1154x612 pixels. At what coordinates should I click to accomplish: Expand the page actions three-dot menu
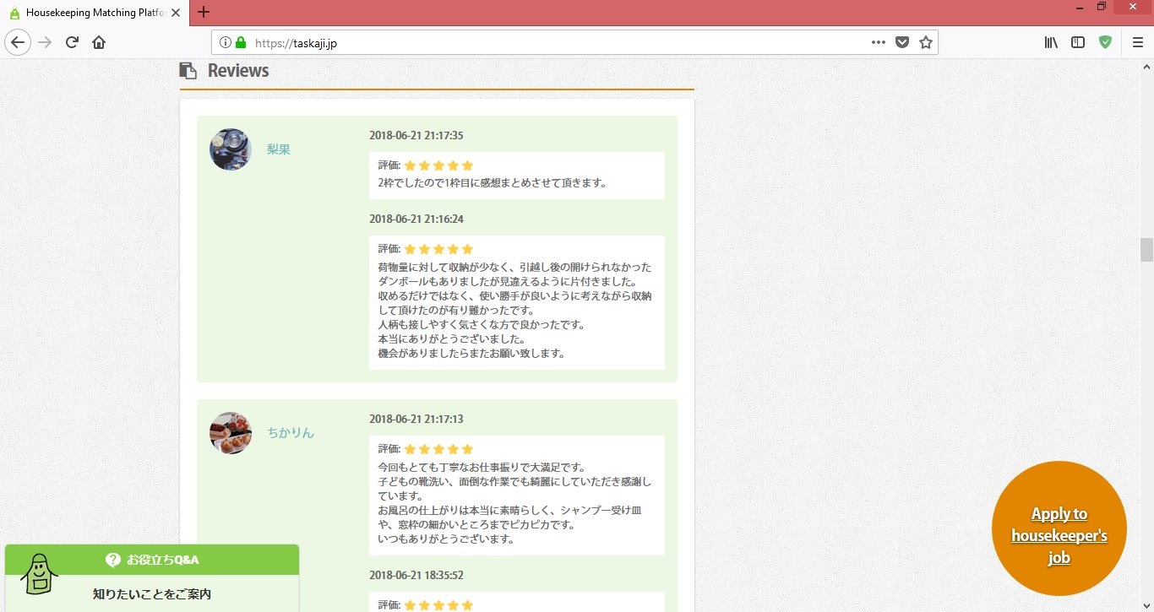[x=879, y=42]
